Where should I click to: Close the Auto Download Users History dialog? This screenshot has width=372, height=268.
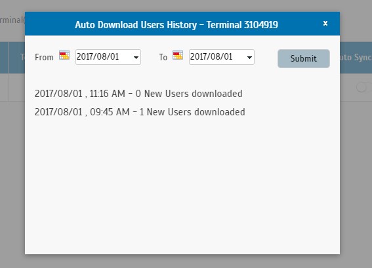[325, 23]
